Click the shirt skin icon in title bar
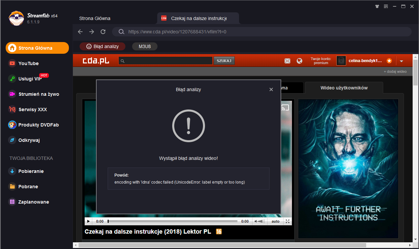The image size is (419, 249). [378, 6]
